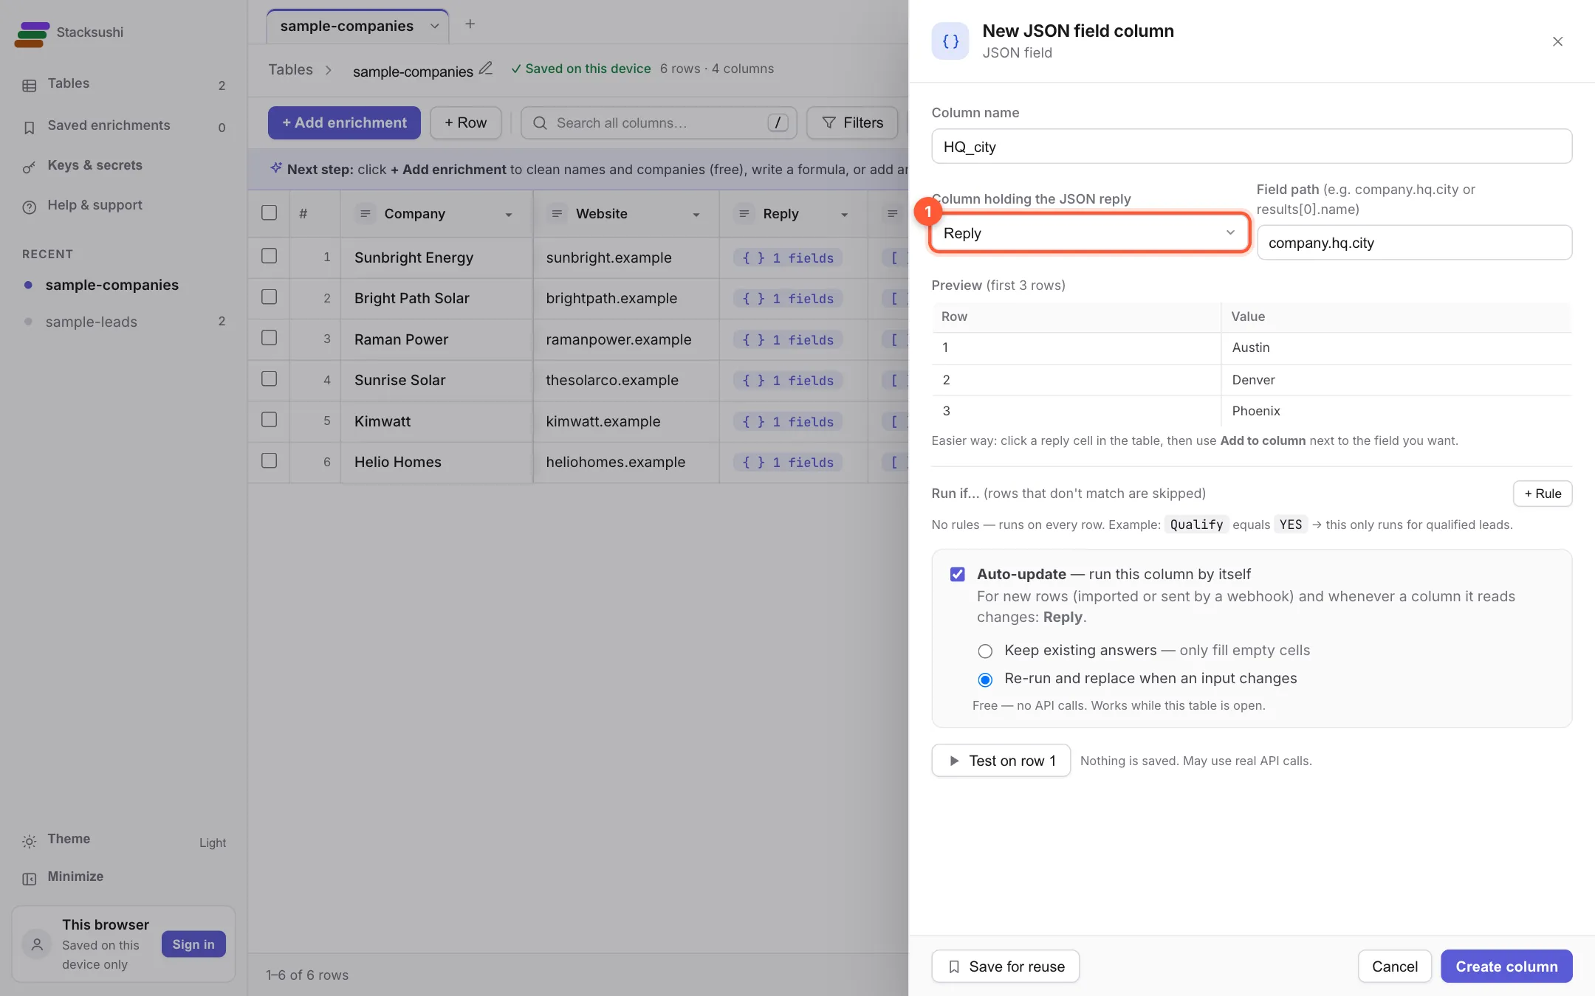Click the + Rule button

tap(1543, 494)
